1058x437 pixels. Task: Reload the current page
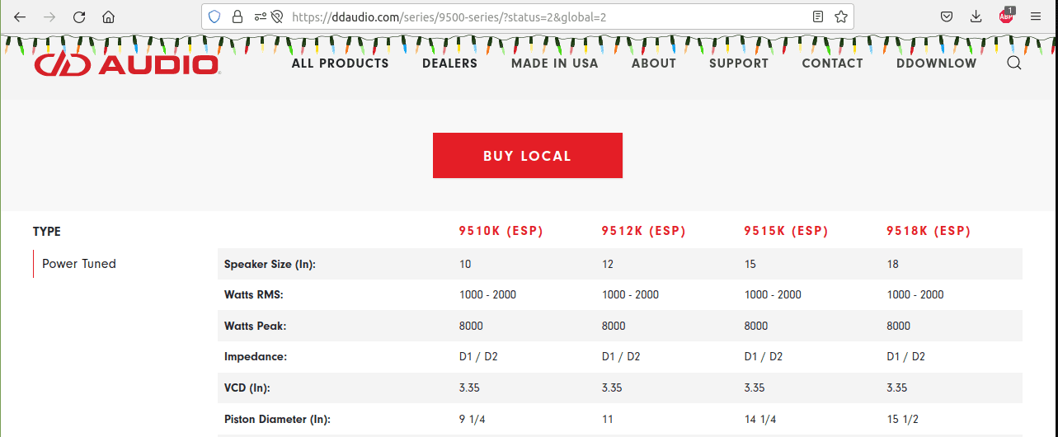79,16
